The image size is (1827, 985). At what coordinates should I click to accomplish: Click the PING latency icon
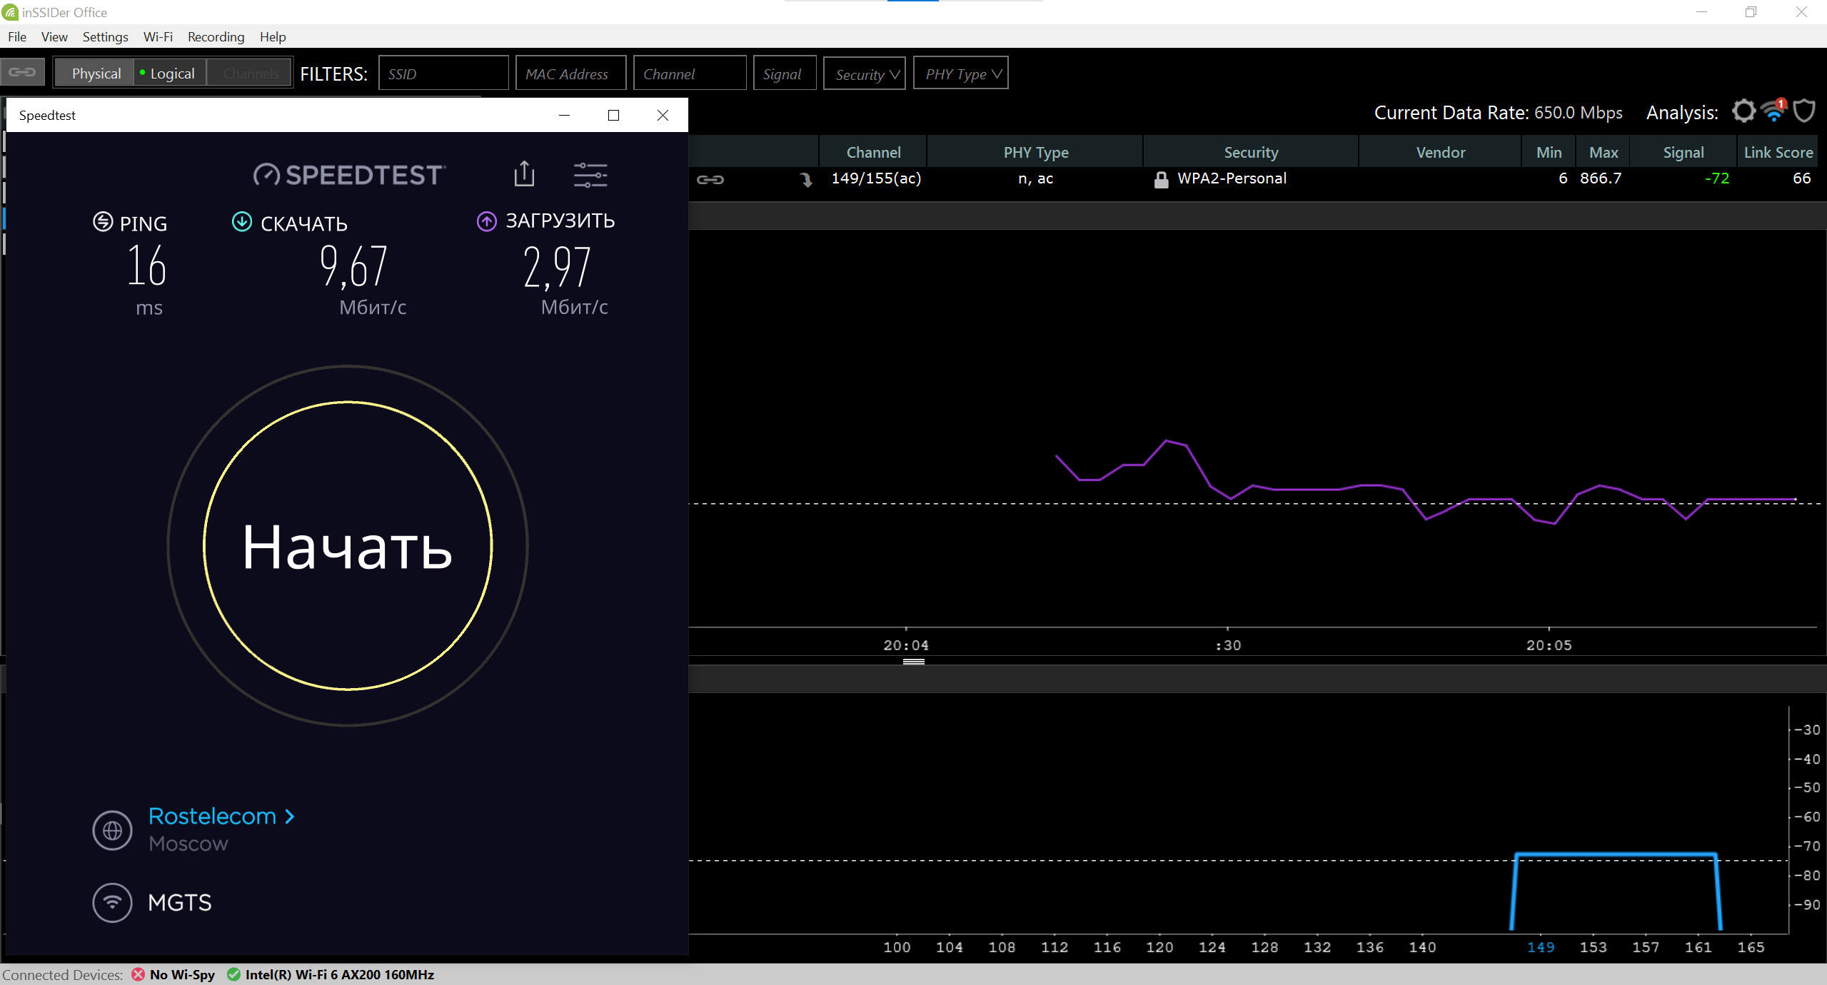(103, 222)
